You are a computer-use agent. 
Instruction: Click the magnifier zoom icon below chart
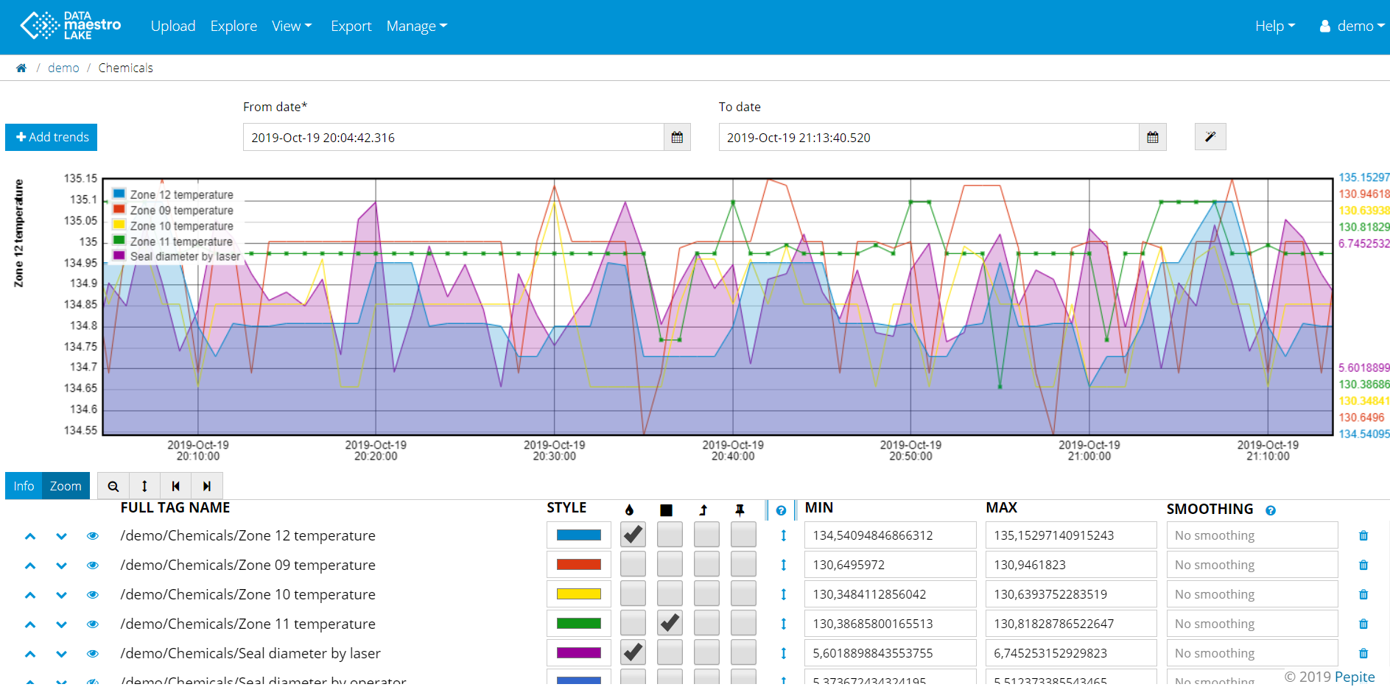pos(113,486)
